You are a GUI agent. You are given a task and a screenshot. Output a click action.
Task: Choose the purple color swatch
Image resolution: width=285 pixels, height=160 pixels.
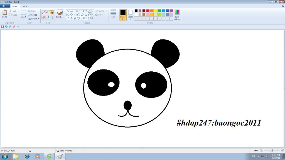click(171, 11)
